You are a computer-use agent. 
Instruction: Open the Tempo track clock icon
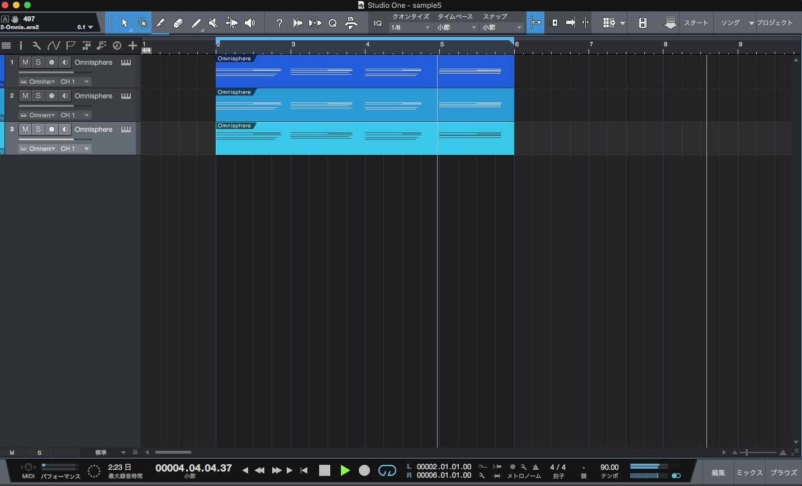click(x=117, y=46)
